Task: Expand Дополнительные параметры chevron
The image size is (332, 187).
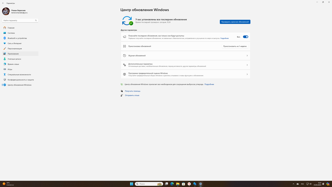Action: [x=247, y=65]
